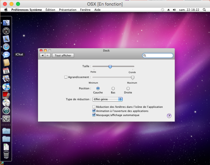The height and width of the screenshot is (165, 210).
Task: Go forward in System Preferences
Action: coord(48,56)
